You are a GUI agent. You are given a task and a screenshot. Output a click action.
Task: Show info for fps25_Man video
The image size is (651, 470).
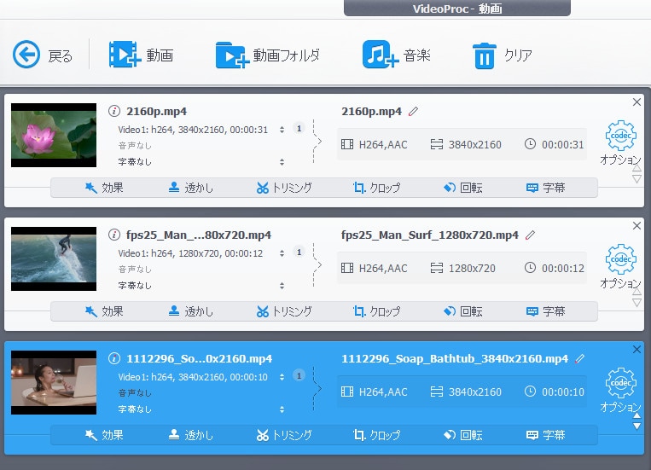coord(114,235)
